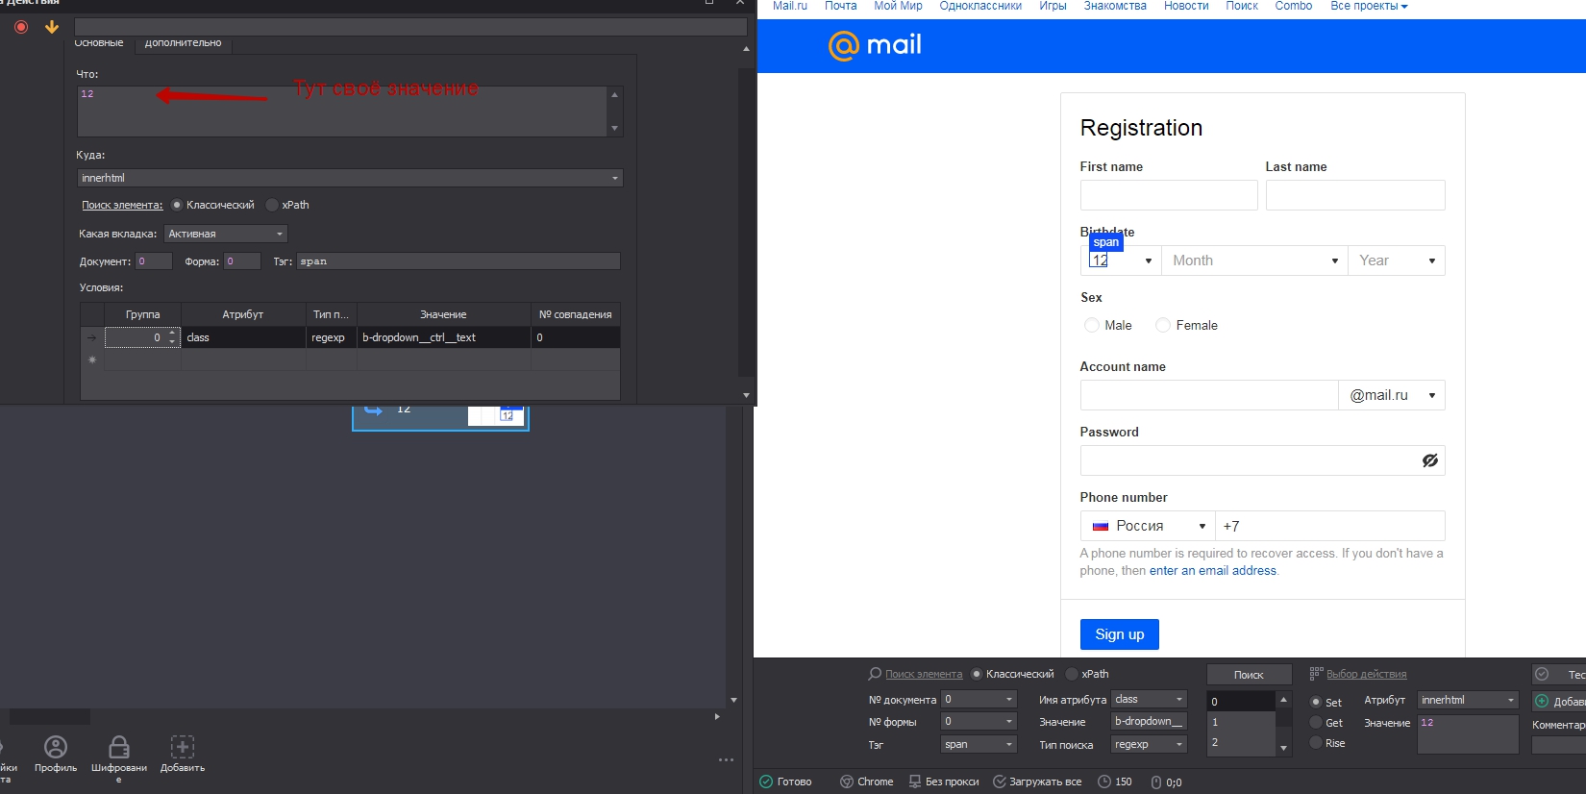Click the Без прокси status icon
The height and width of the screenshot is (794, 1586).
[915, 782]
